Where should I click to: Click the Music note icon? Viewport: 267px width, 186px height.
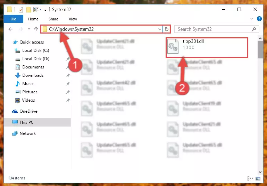click(18, 84)
